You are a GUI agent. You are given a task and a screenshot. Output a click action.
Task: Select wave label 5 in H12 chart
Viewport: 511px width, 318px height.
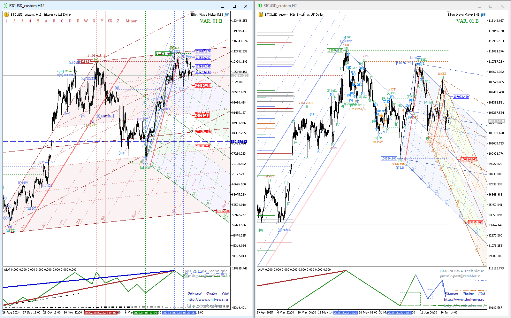[x=38, y=21]
